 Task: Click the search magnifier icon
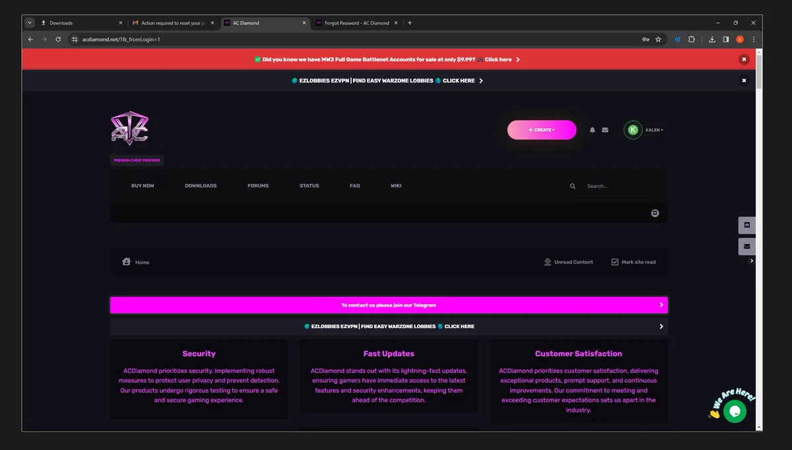573,186
